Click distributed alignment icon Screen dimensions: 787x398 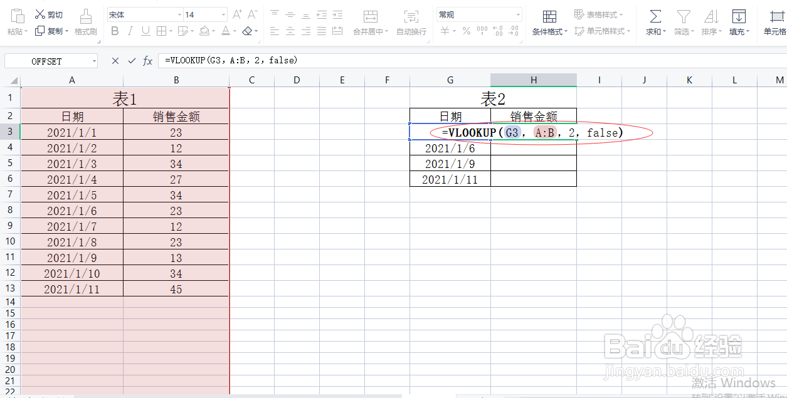pos(337,31)
